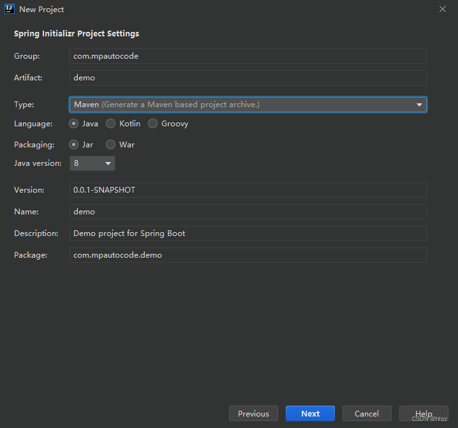Click the Package label
The width and height of the screenshot is (458, 428).
click(31, 255)
